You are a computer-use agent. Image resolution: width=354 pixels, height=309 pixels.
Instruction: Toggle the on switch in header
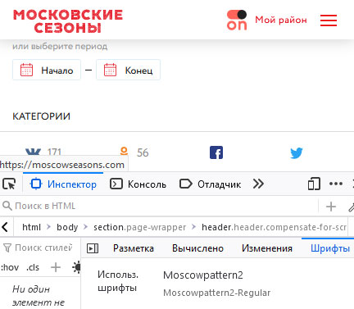pos(237,20)
